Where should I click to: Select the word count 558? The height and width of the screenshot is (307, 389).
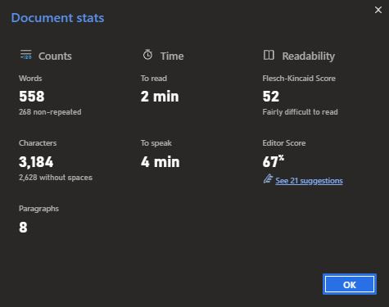pos(32,97)
